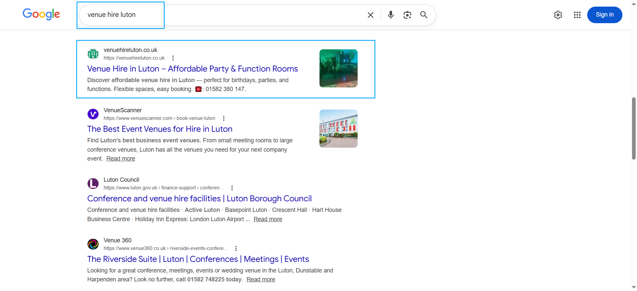637x291 pixels.
Task: Click the venue360.co.uk riverside-events URL
Action: click(x=166, y=248)
